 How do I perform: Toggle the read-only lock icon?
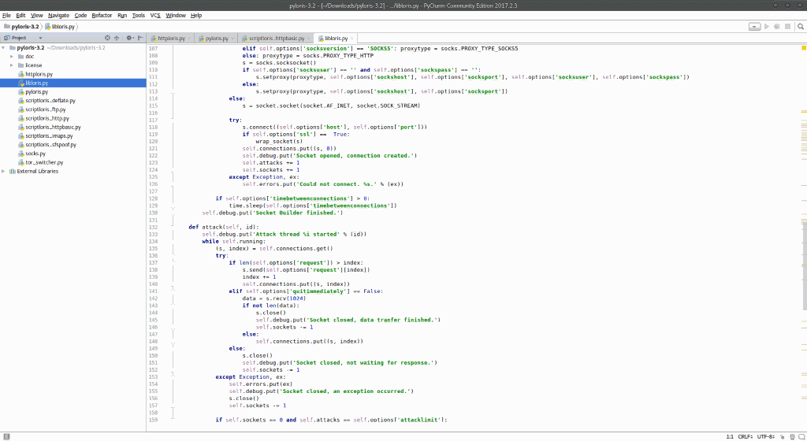pos(783,436)
